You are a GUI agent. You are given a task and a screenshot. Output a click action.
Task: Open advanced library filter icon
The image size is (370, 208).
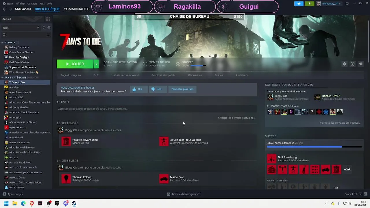(48, 35)
